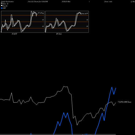Click the 'FAST' chart caption
135x135 pixels.
(15, 34)
